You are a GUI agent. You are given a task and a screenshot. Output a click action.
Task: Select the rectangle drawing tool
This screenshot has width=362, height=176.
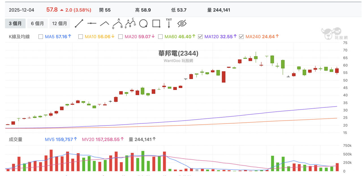156,23
